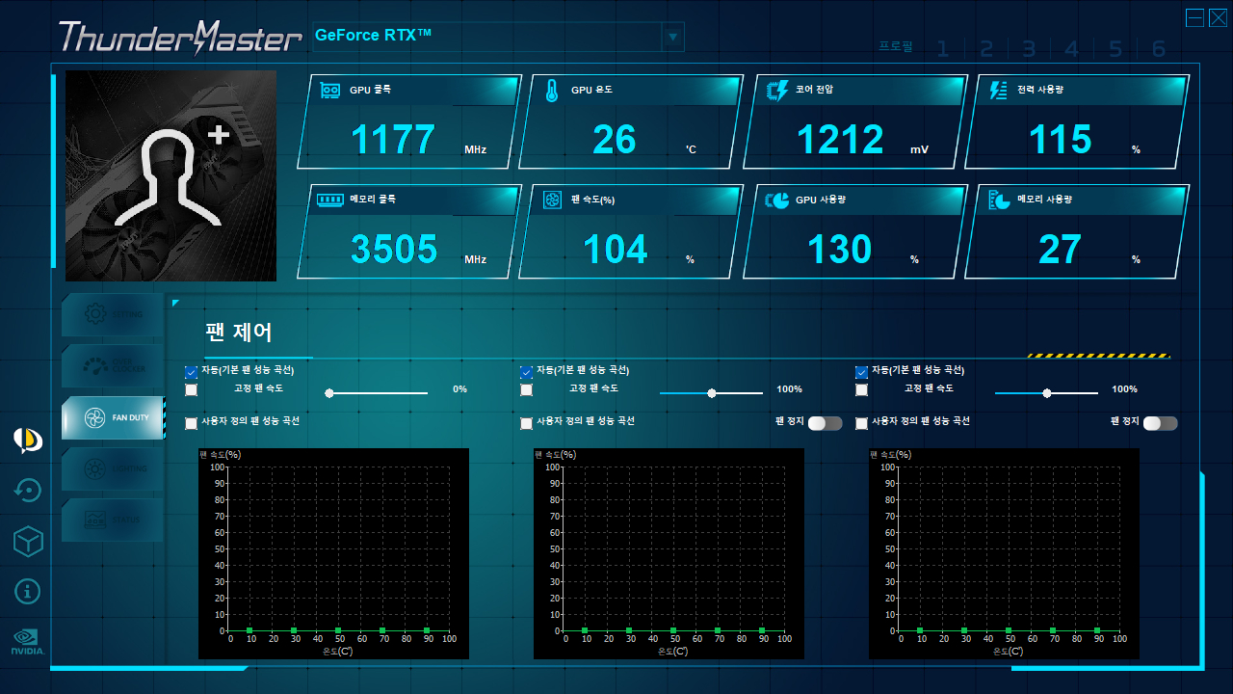Uncheck auto fan curve for first fan
Image resolution: width=1233 pixels, height=694 pixels.
click(191, 372)
